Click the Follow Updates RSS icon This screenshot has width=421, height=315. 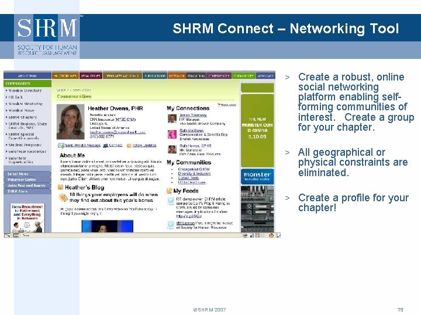click(129, 145)
